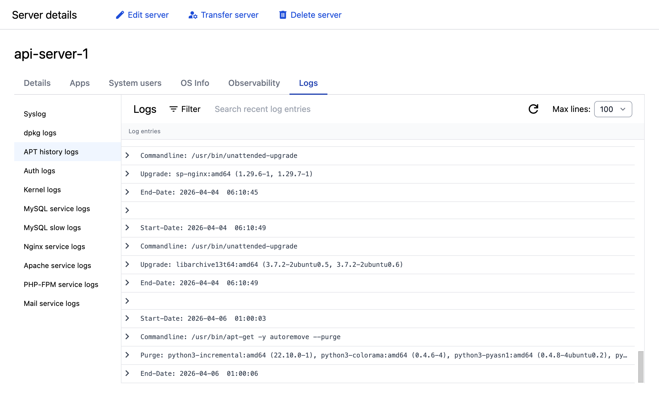
Task: Expand the End-Date 06:10:45 log entry
Action: 127,192
